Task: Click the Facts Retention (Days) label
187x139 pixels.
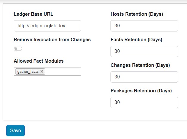Action: point(137,40)
